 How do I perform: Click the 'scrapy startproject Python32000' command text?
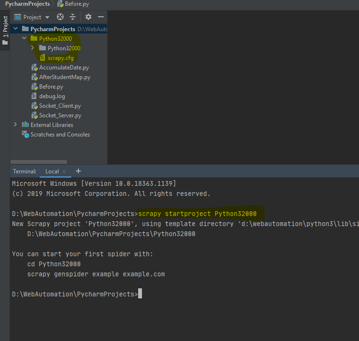tap(197, 214)
